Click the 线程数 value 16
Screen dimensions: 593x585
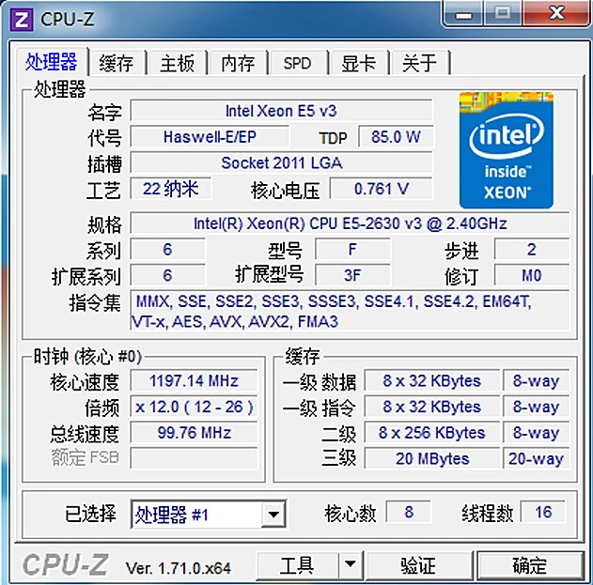tap(543, 512)
